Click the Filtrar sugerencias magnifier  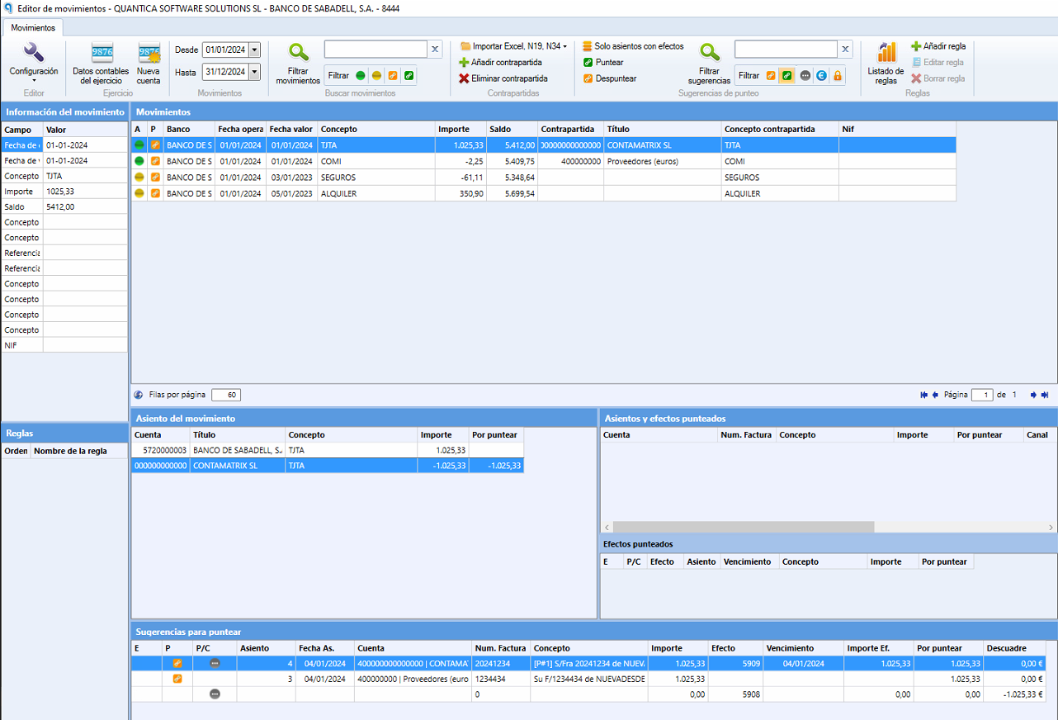tap(709, 63)
